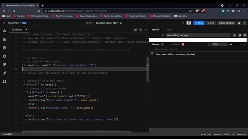The width and height of the screenshot is (248, 139).
Task: Open Brave Rewards icon
Action: (203, 11)
